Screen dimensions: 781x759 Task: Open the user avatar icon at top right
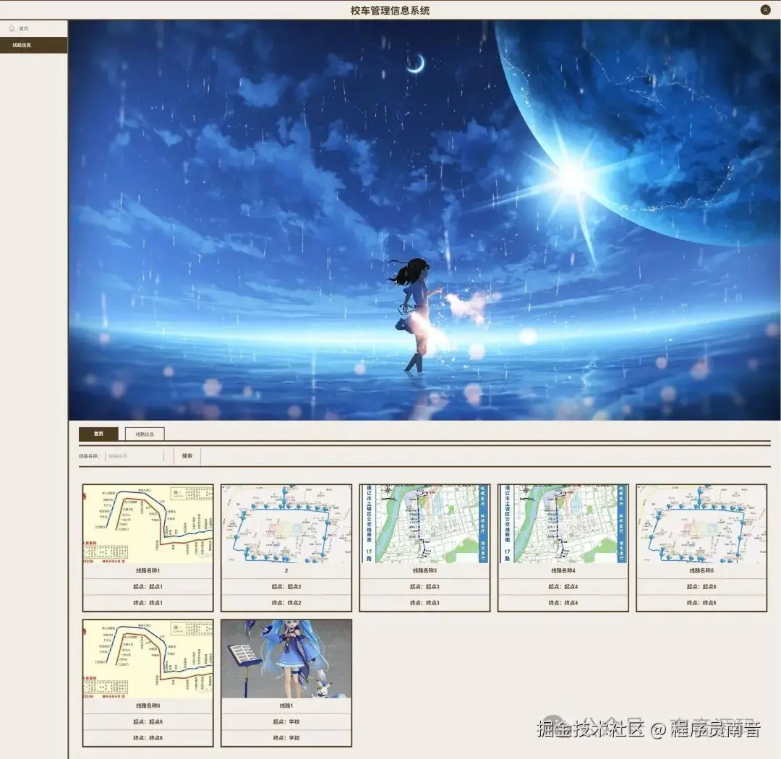(765, 9)
